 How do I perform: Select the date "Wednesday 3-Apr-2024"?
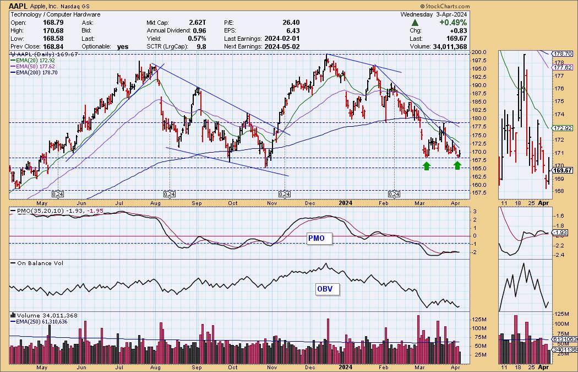click(434, 14)
